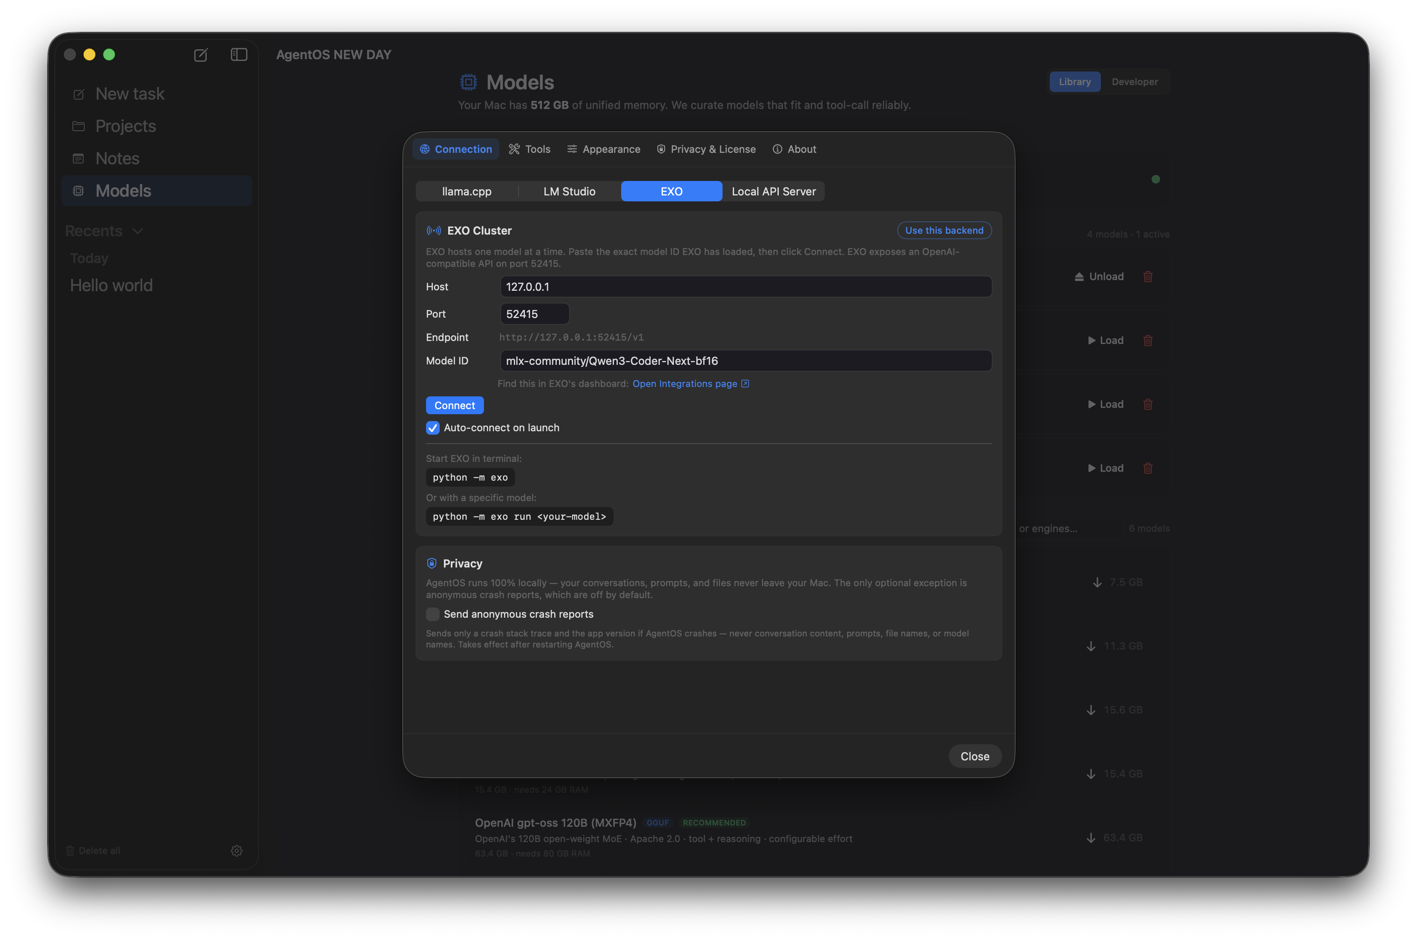Click the Connect button
Image resolution: width=1417 pixels, height=940 pixels.
455,406
